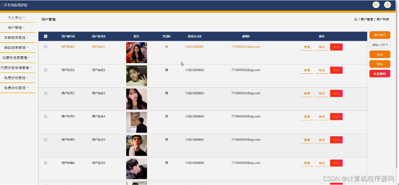399x185 pixels.
Task: Expand the 车管所信息管理 sidebar menu
Action: 16,58
